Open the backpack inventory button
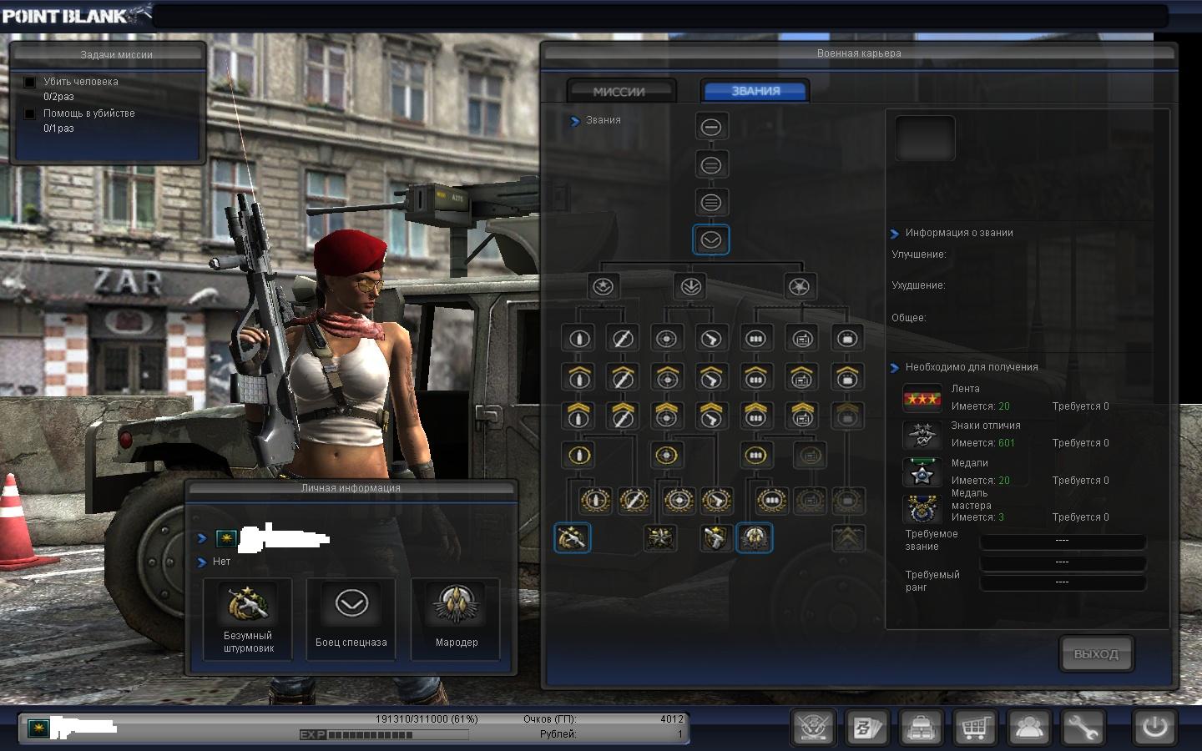The image size is (1202, 751). (922, 728)
